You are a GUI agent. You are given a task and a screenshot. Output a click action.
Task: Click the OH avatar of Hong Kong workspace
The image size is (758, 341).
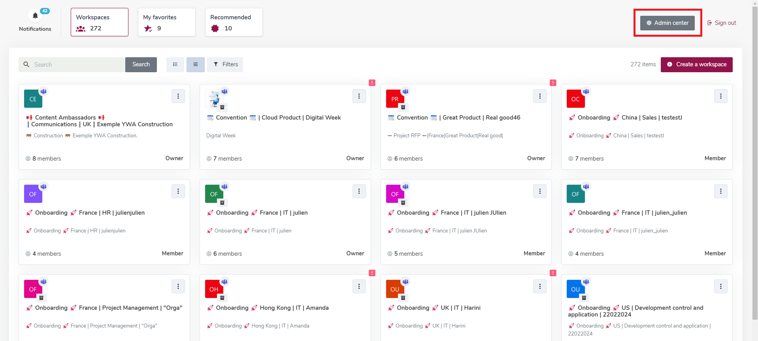coord(214,289)
